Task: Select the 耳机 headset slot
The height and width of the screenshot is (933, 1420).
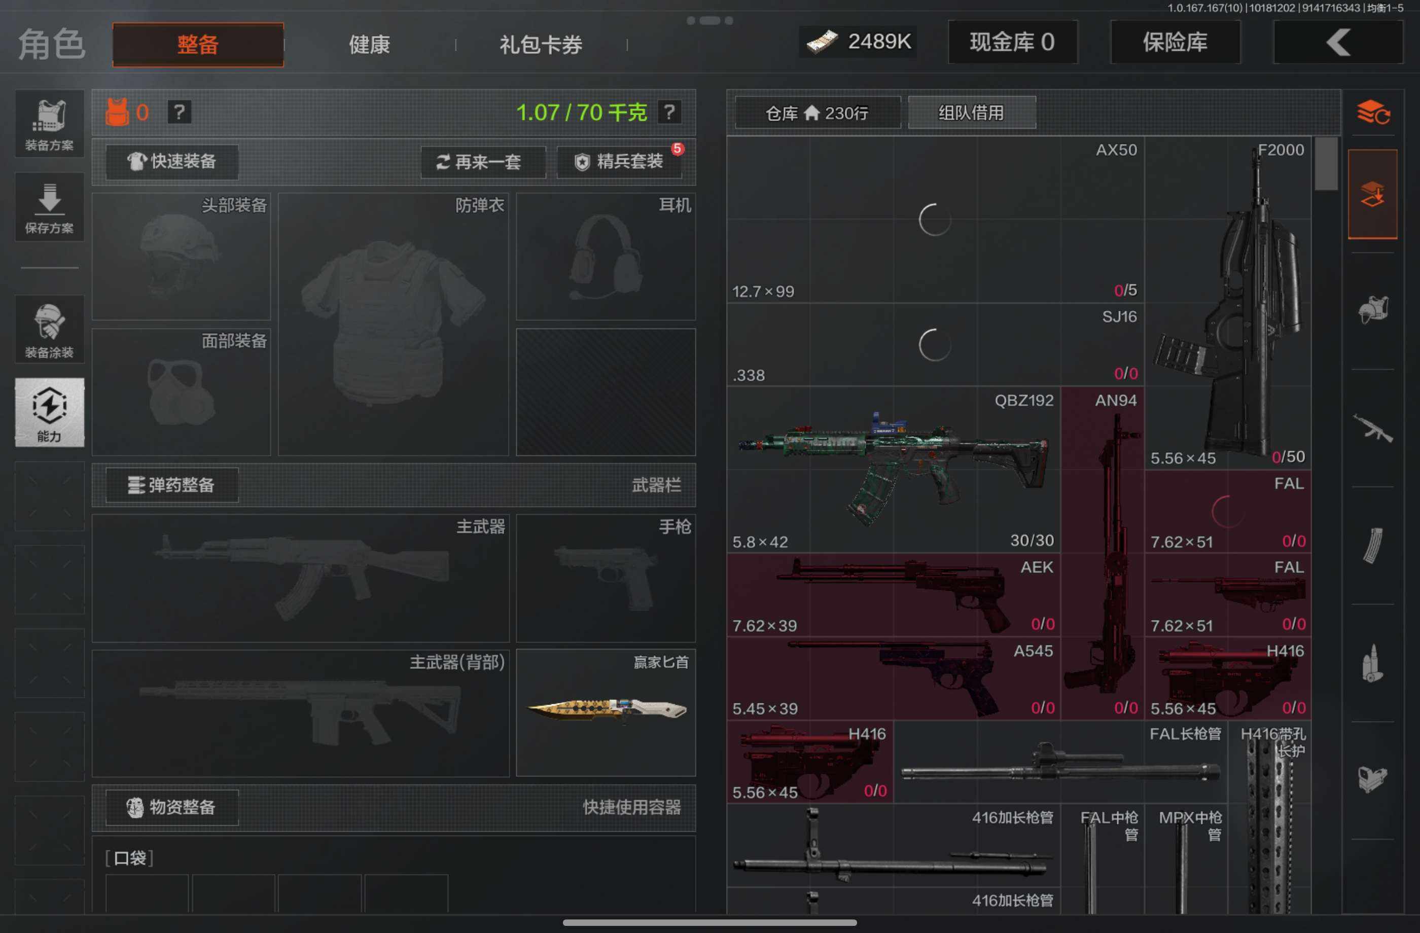Action: click(x=606, y=257)
